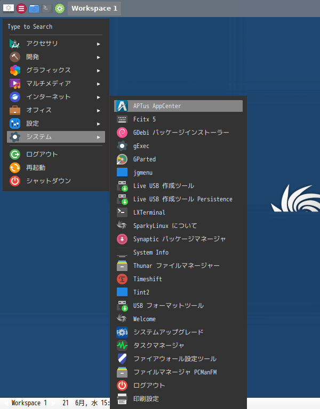Click the LXTerminal icon in the system submenu
The height and width of the screenshot is (409, 320).
click(122, 212)
